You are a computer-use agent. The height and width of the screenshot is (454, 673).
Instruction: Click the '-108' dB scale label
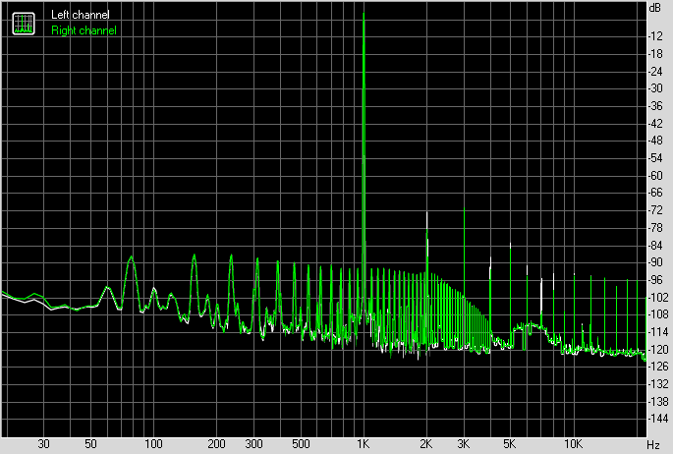click(657, 314)
